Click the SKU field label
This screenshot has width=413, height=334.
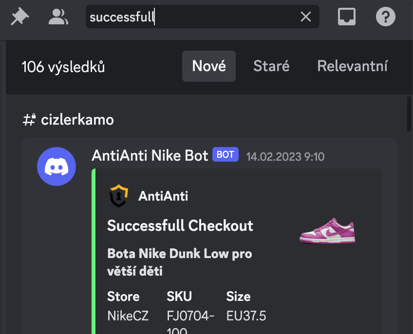179,297
